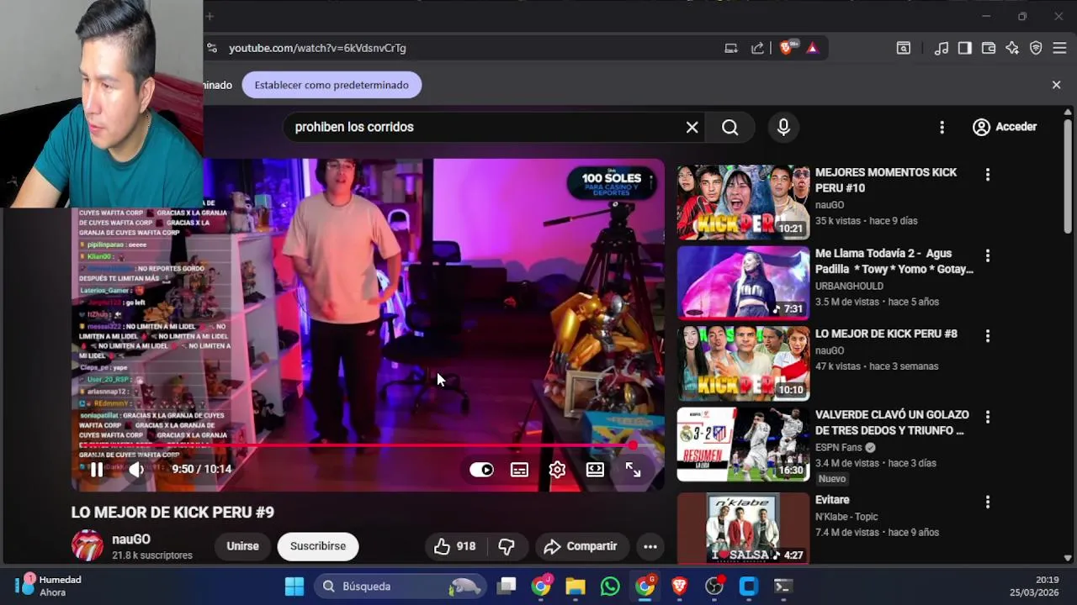Open the Windows Start menu
Image resolution: width=1077 pixels, height=605 pixels.
[x=294, y=587]
